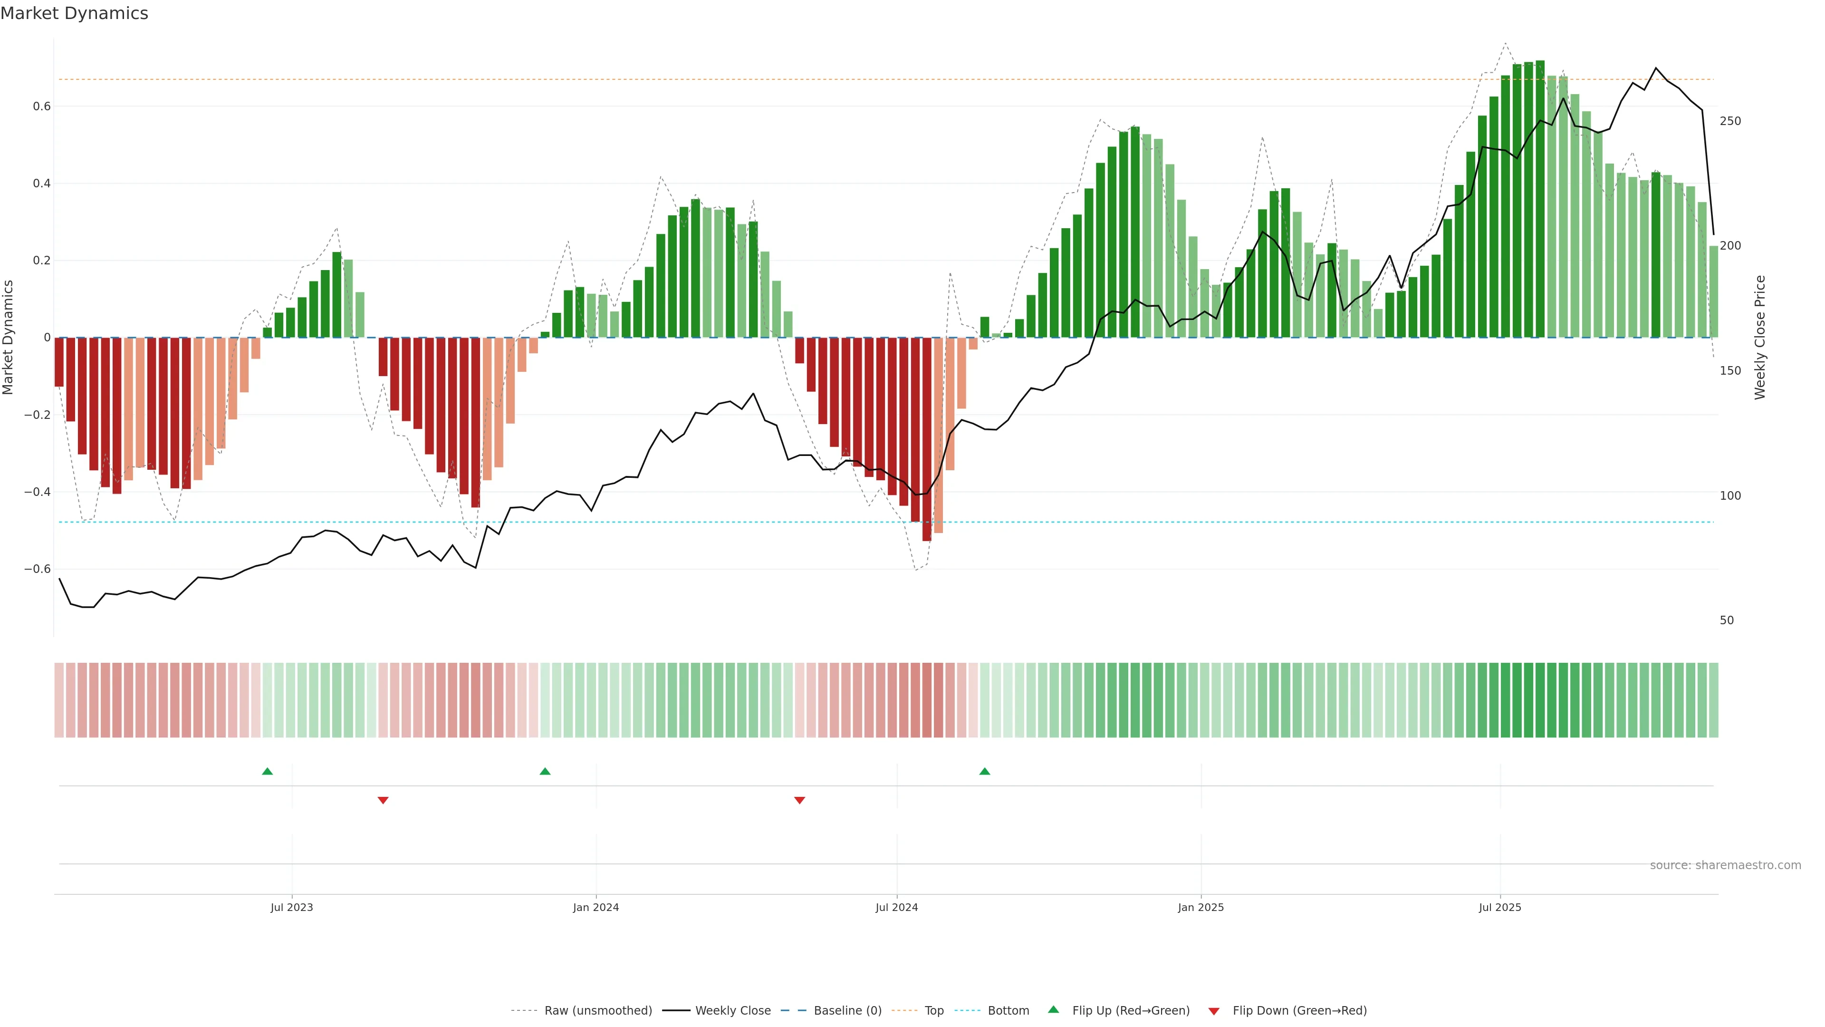Click the Weekly Close black line legend icon
The width and height of the screenshot is (1825, 1027).
676,1011
